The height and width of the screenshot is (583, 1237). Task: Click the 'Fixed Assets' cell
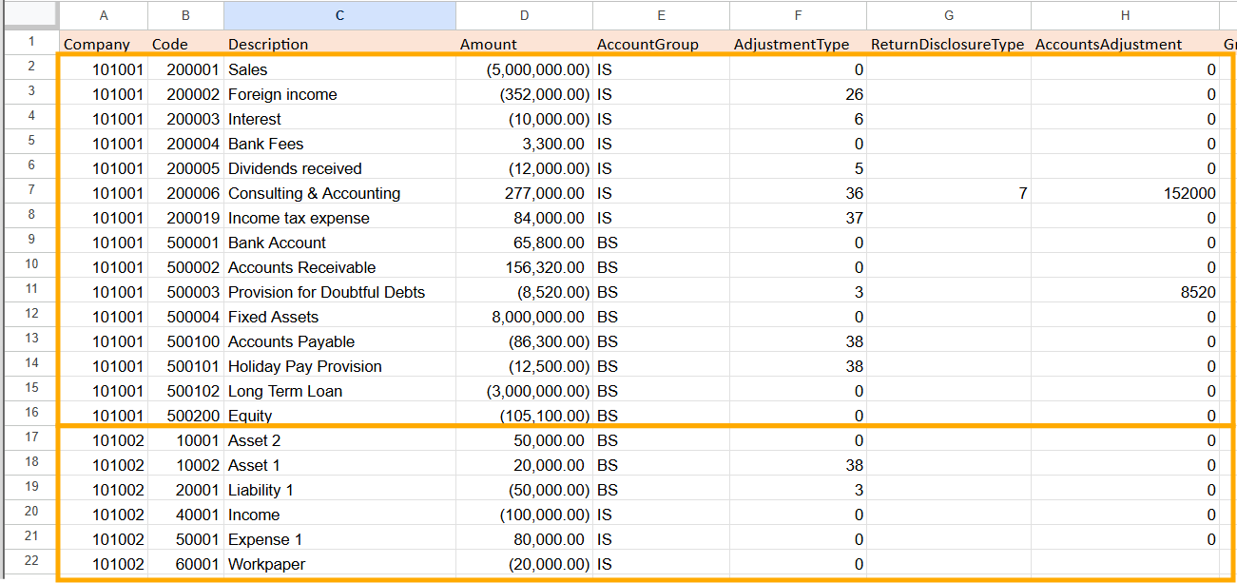[340, 317]
